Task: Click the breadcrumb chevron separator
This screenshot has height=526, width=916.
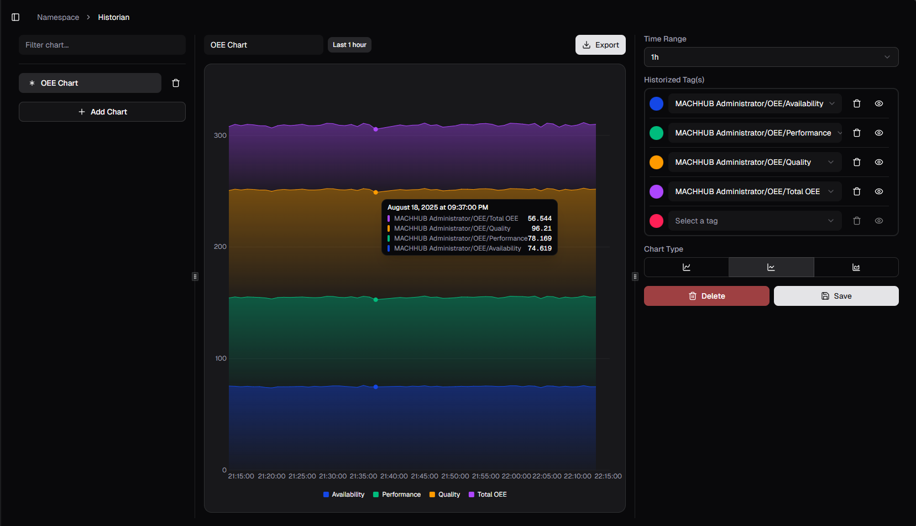Action: tap(88, 17)
